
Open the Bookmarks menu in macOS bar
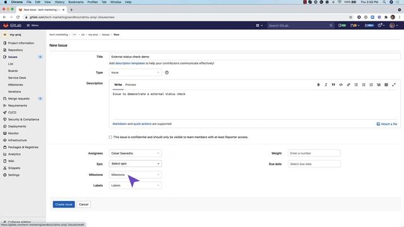pos(76,2)
